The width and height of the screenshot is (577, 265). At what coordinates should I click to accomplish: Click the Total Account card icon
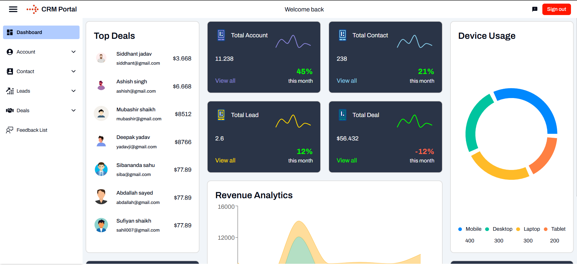pos(221,35)
